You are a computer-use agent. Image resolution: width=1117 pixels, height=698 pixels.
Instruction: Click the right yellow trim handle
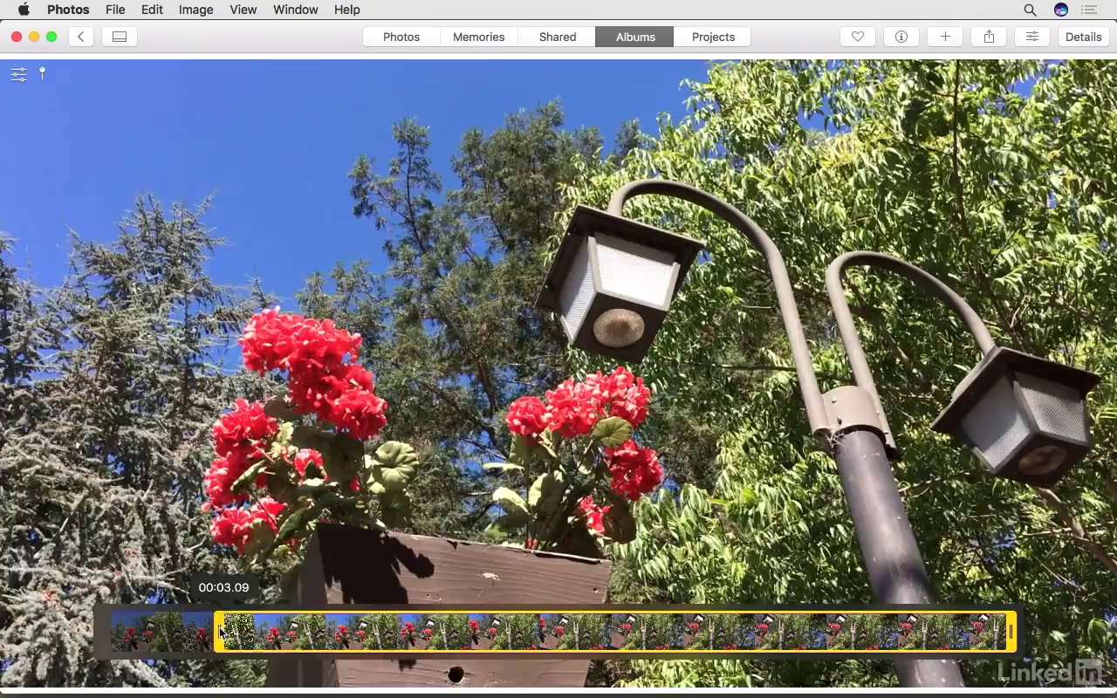coord(1011,632)
